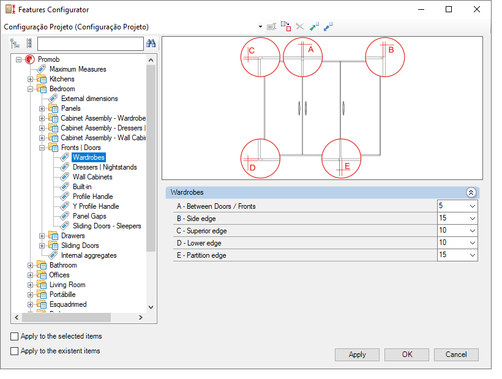502x379 pixels.
Task: Select Dressers | Nightstands tree item
Action: click(105, 167)
